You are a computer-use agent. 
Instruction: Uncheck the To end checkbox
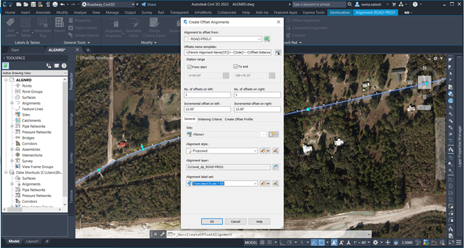pyautogui.click(x=236, y=67)
